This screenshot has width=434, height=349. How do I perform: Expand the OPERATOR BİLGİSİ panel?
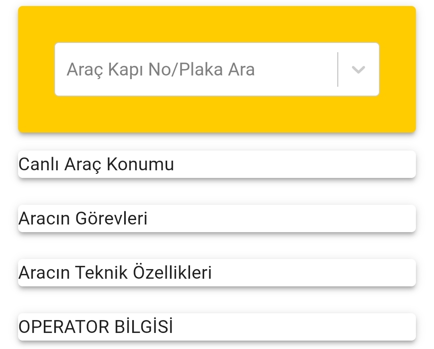tap(217, 327)
